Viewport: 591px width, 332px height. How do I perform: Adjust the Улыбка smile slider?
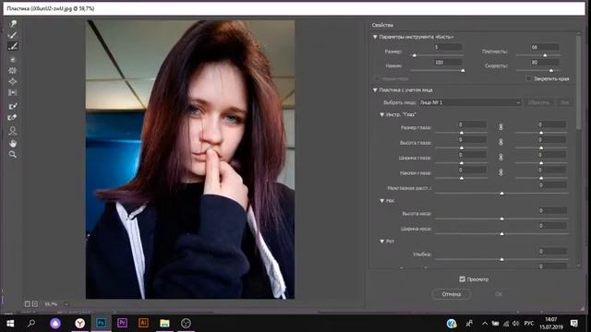(x=501, y=259)
